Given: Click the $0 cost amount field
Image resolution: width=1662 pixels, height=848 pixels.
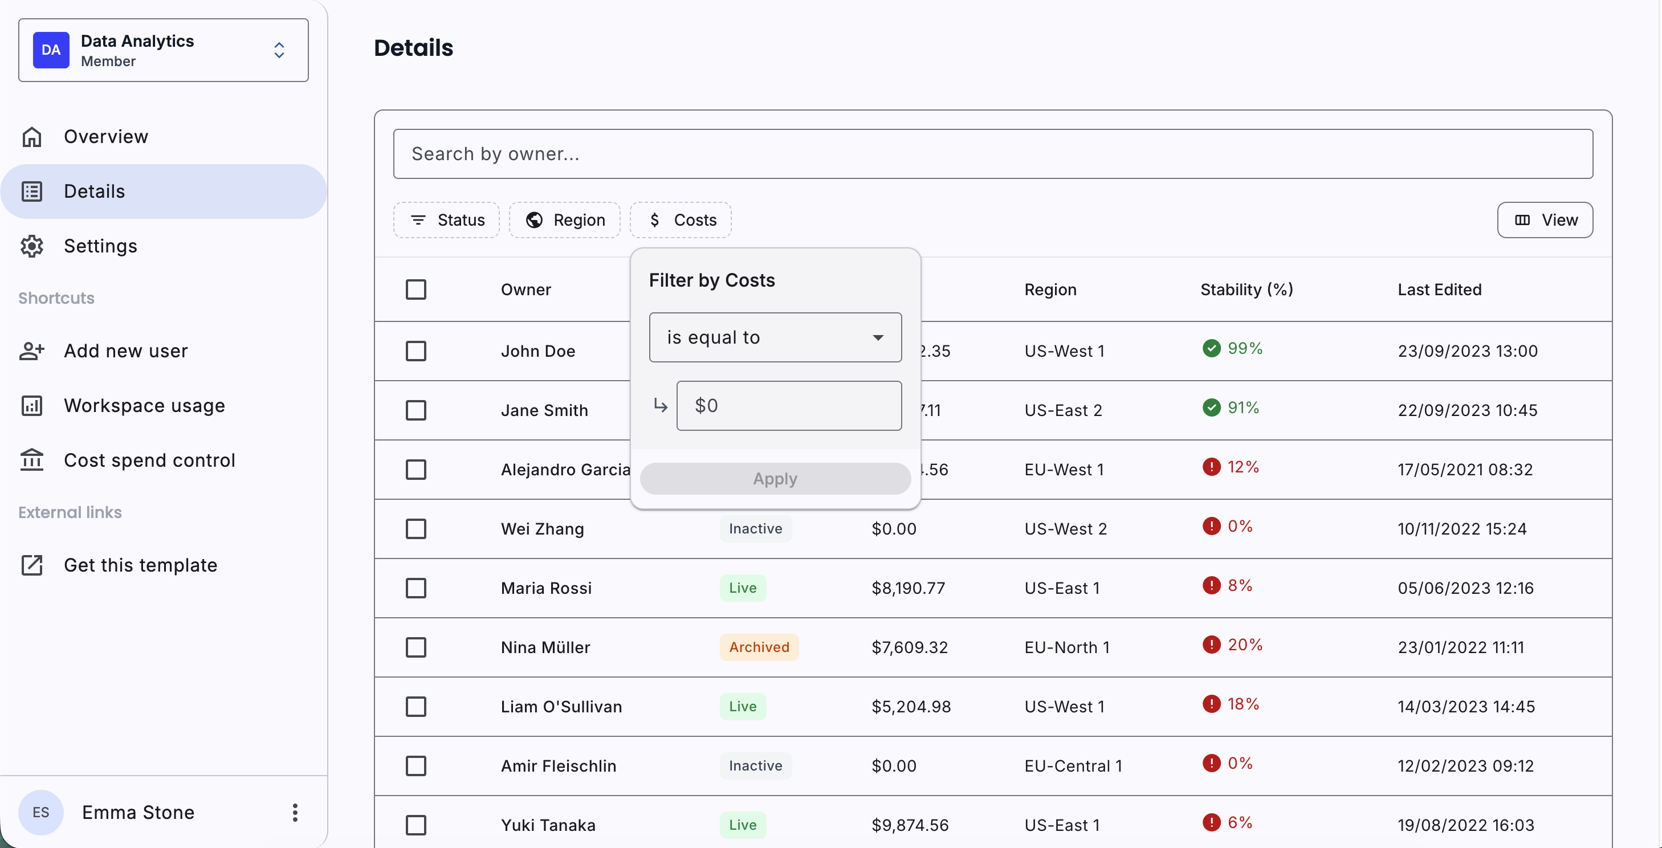Looking at the screenshot, I should coord(788,406).
